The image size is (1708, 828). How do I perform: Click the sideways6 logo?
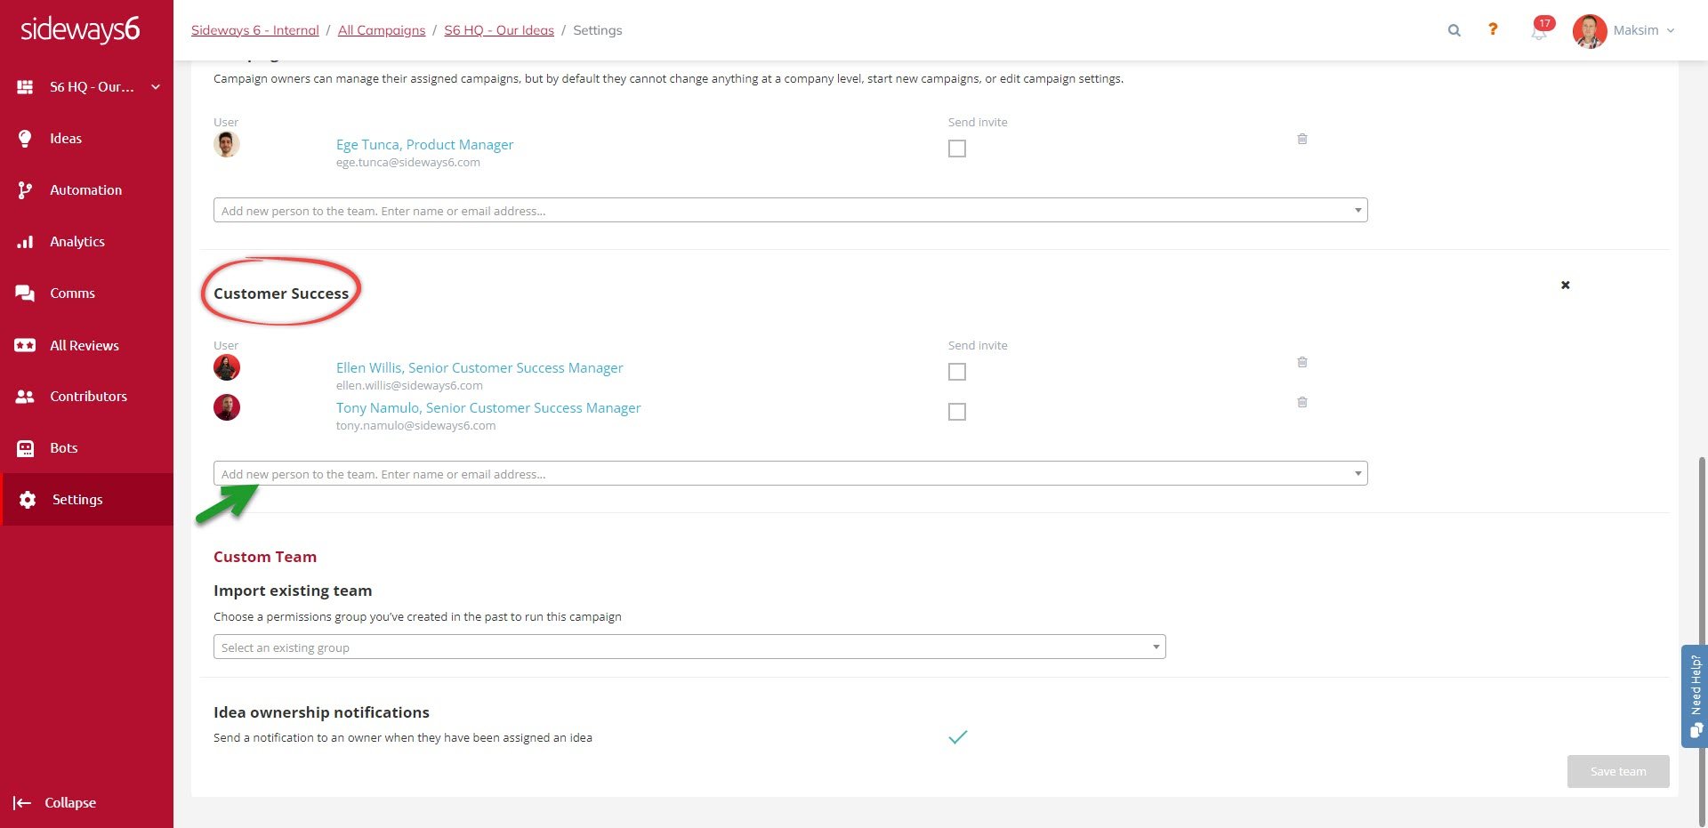(80, 29)
